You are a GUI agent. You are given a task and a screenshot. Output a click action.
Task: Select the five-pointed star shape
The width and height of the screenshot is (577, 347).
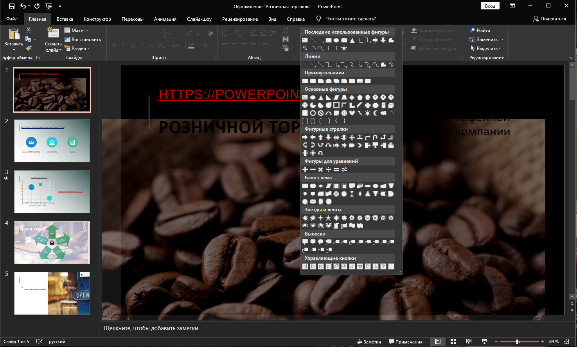point(328,218)
